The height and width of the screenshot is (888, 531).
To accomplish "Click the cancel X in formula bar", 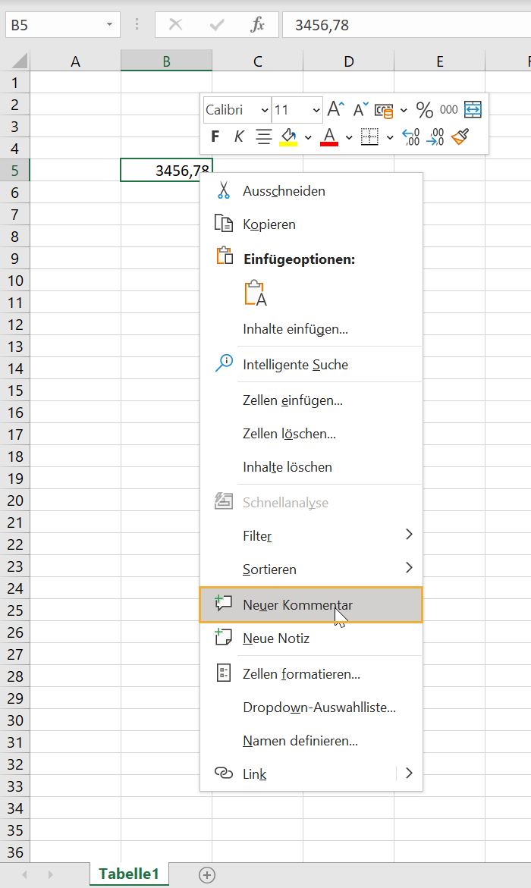I will 176,25.
